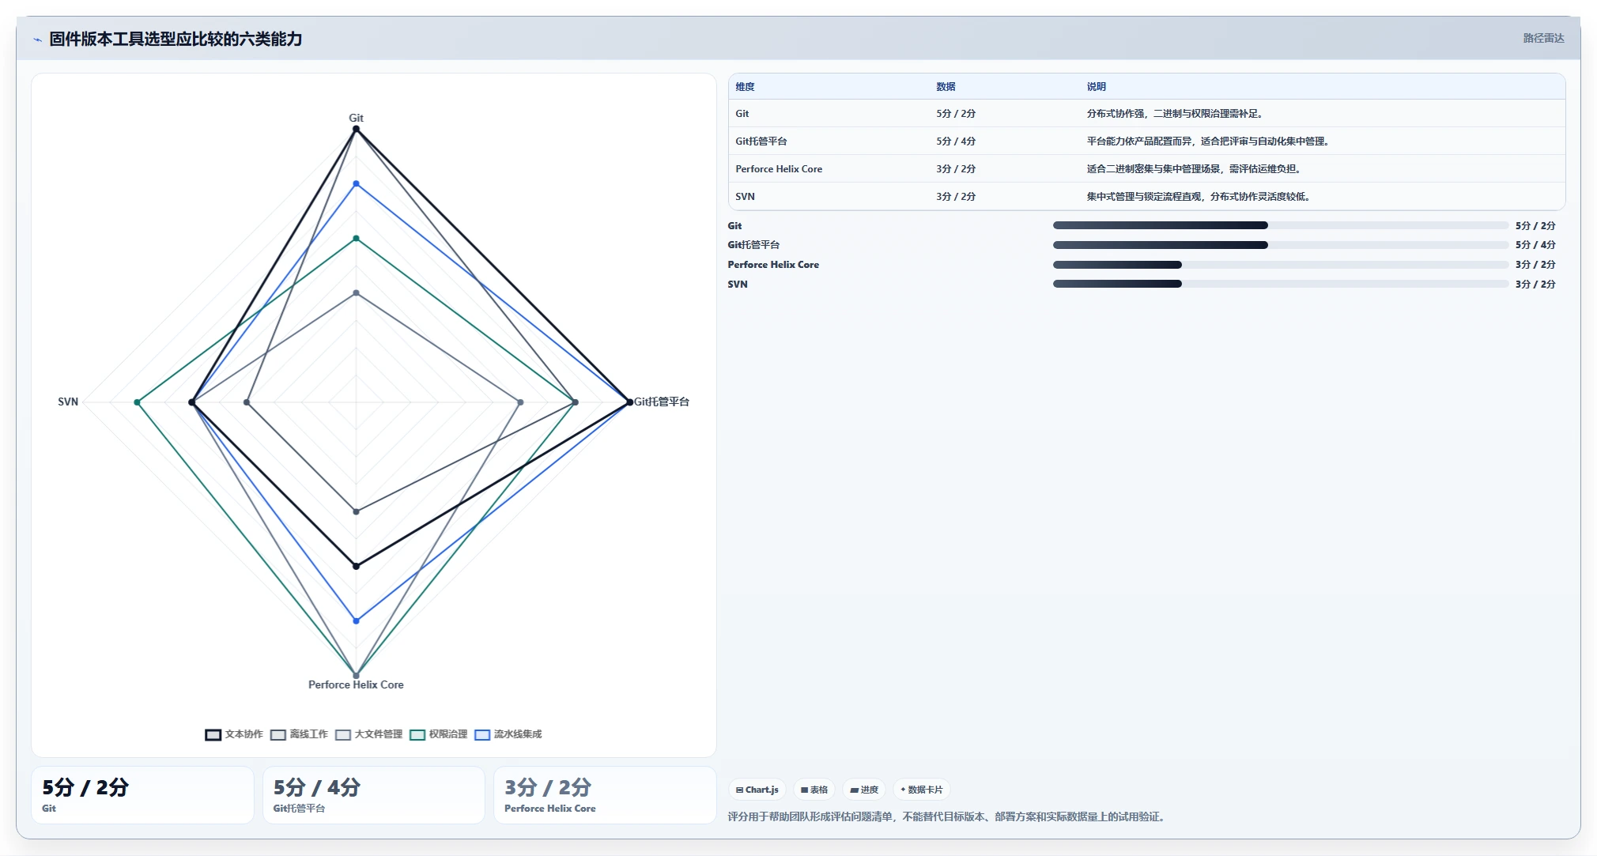The image size is (1597, 856).
Task: Open the 5分 / 4分 Git托管平台 data card
Action: [x=373, y=795]
